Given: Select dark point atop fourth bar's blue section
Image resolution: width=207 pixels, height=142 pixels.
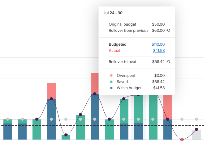Looking at the screenshot, I should click(51, 99).
